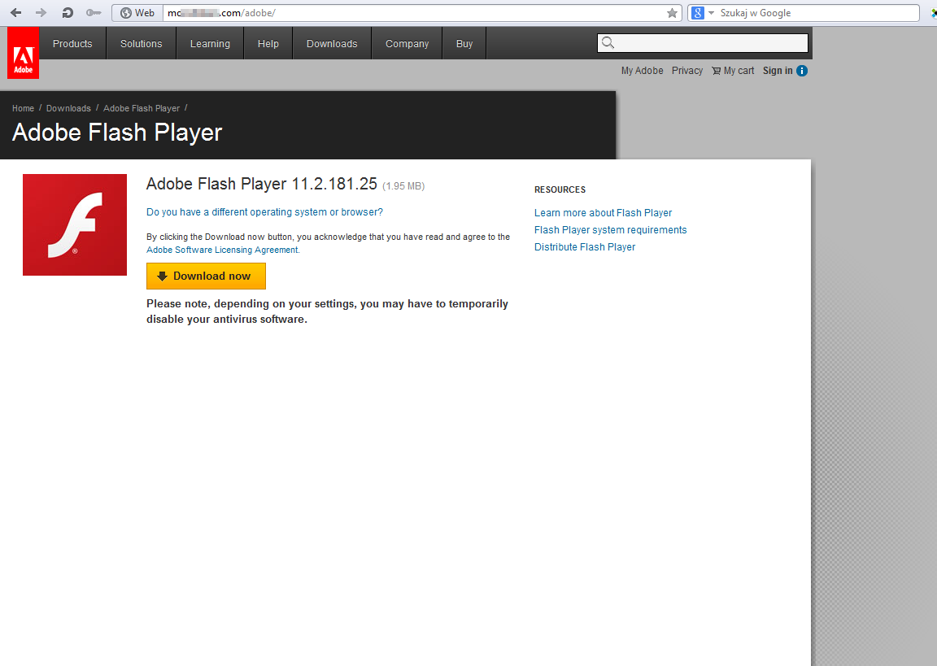Screen dimensions: 937x666
Task: Click the red Flash Player logo
Action: coord(75,224)
